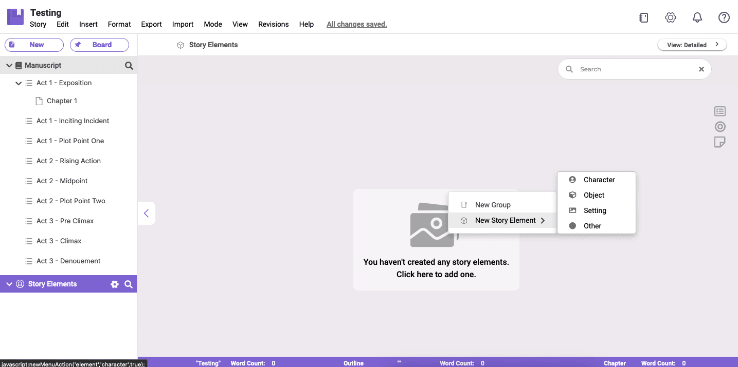Select Act 3 - Pre Climax
This screenshot has height=367, width=738.
click(65, 221)
